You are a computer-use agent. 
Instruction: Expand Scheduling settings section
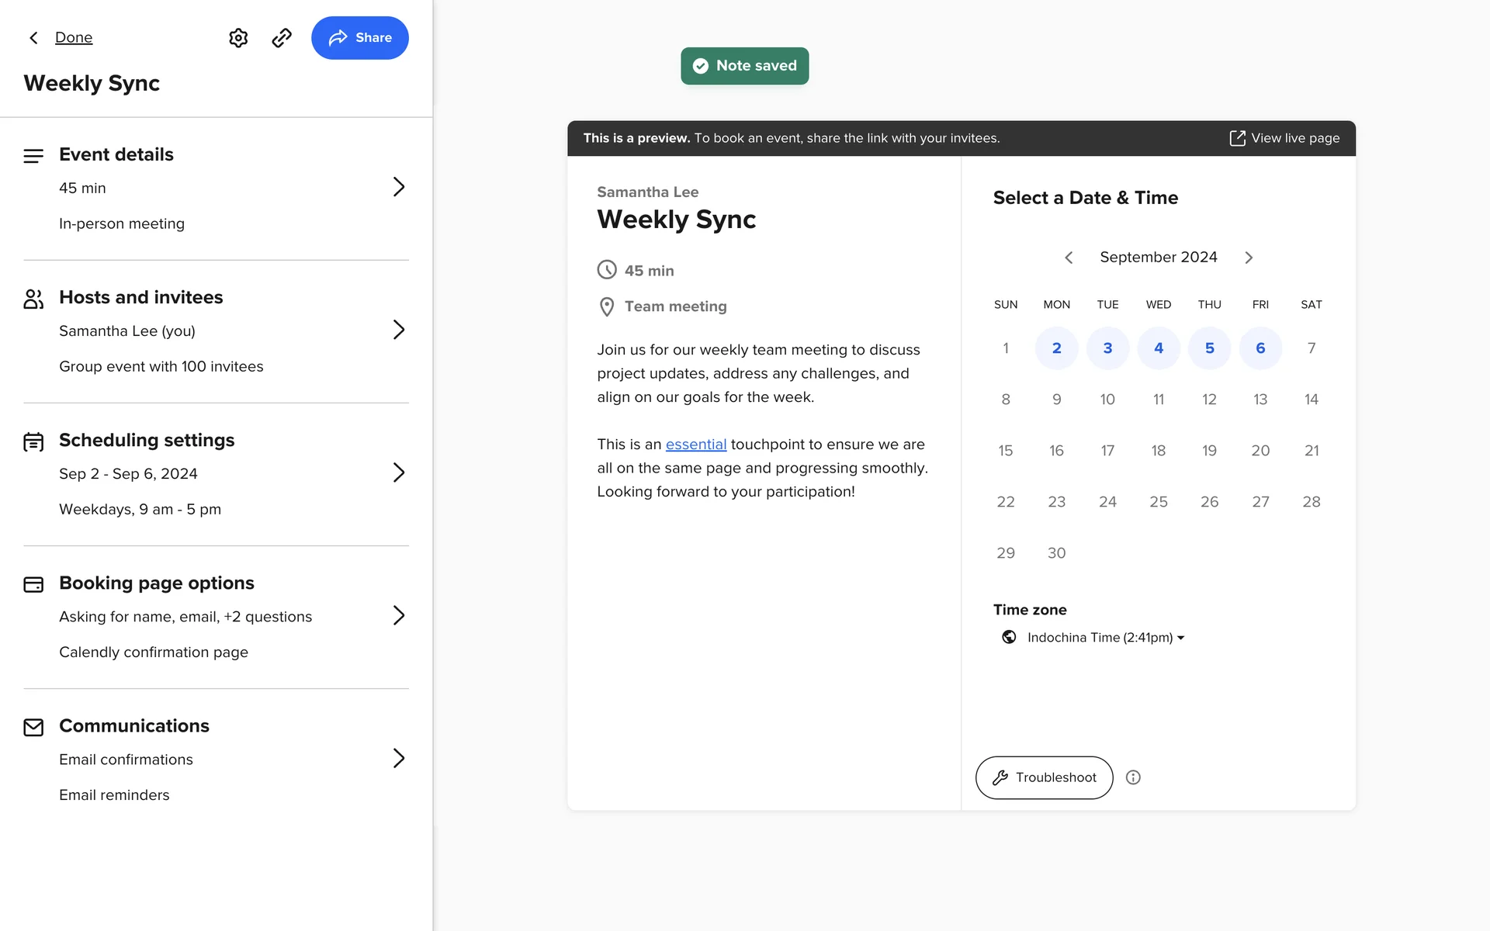click(398, 472)
